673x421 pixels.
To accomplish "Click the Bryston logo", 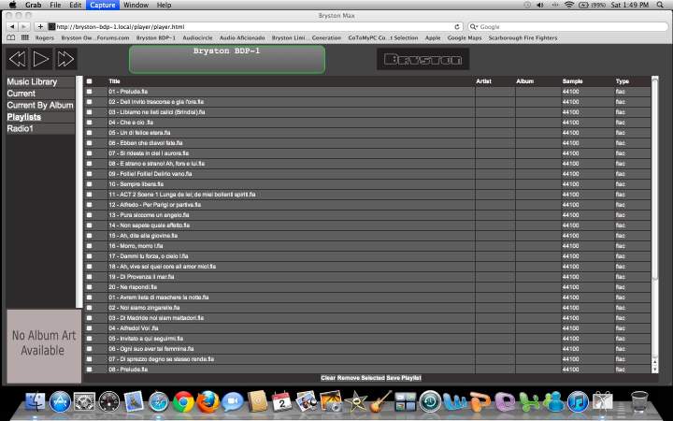I will [422, 59].
